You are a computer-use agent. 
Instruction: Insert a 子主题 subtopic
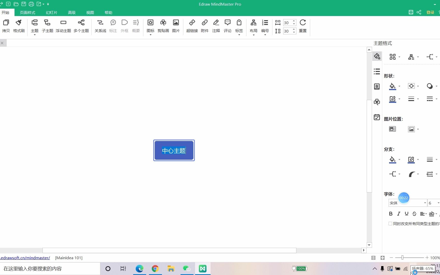pos(47,26)
